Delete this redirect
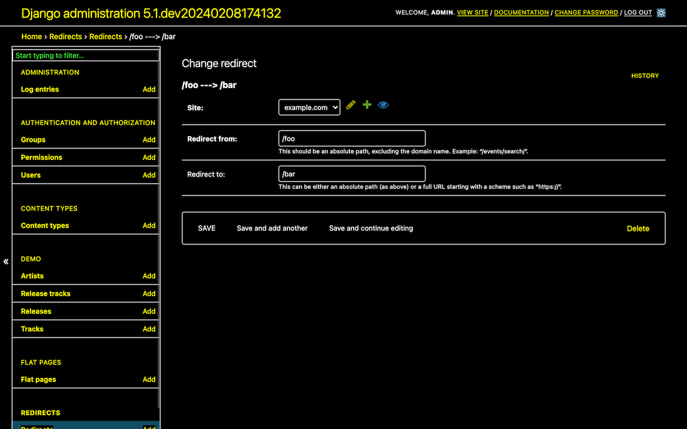687x429 pixels. (638, 228)
